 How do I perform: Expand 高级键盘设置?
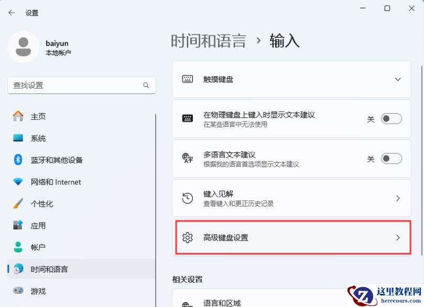coord(291,237)
